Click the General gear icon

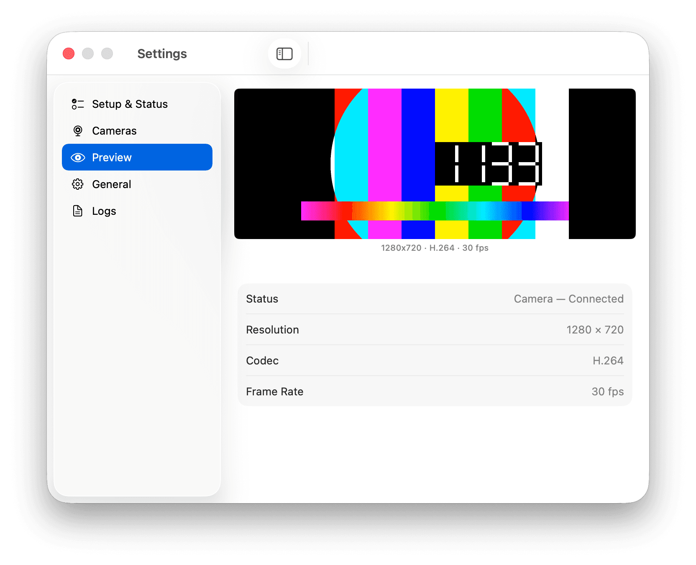(78, 184)
